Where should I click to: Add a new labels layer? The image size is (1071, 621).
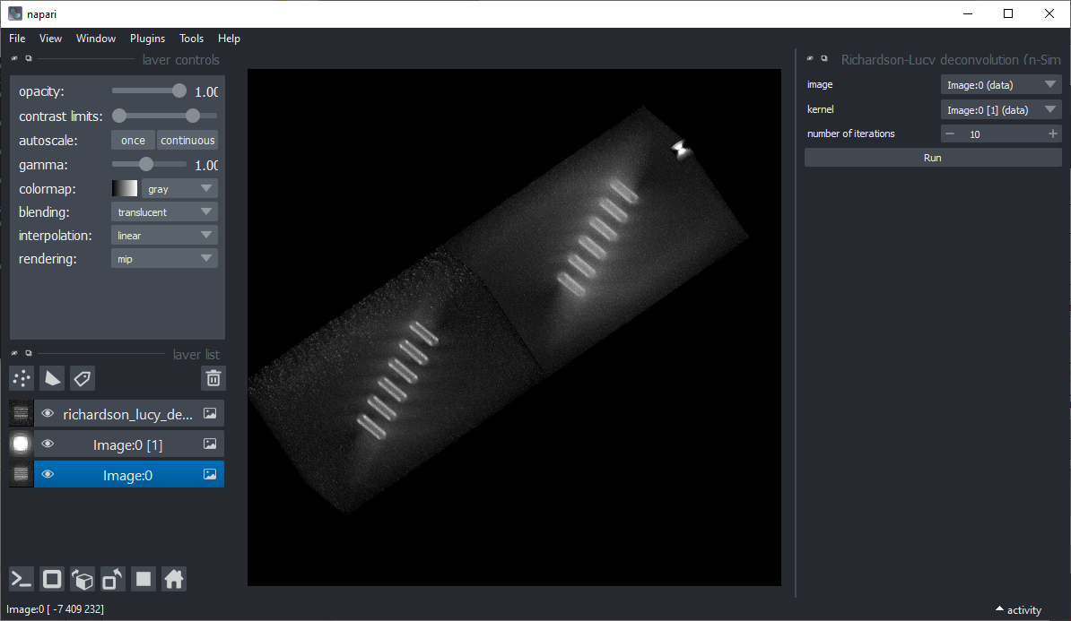pos(83,378)
